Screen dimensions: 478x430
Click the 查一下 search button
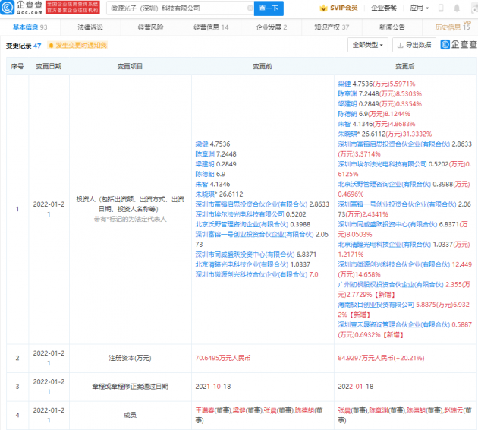pos(269,8)
